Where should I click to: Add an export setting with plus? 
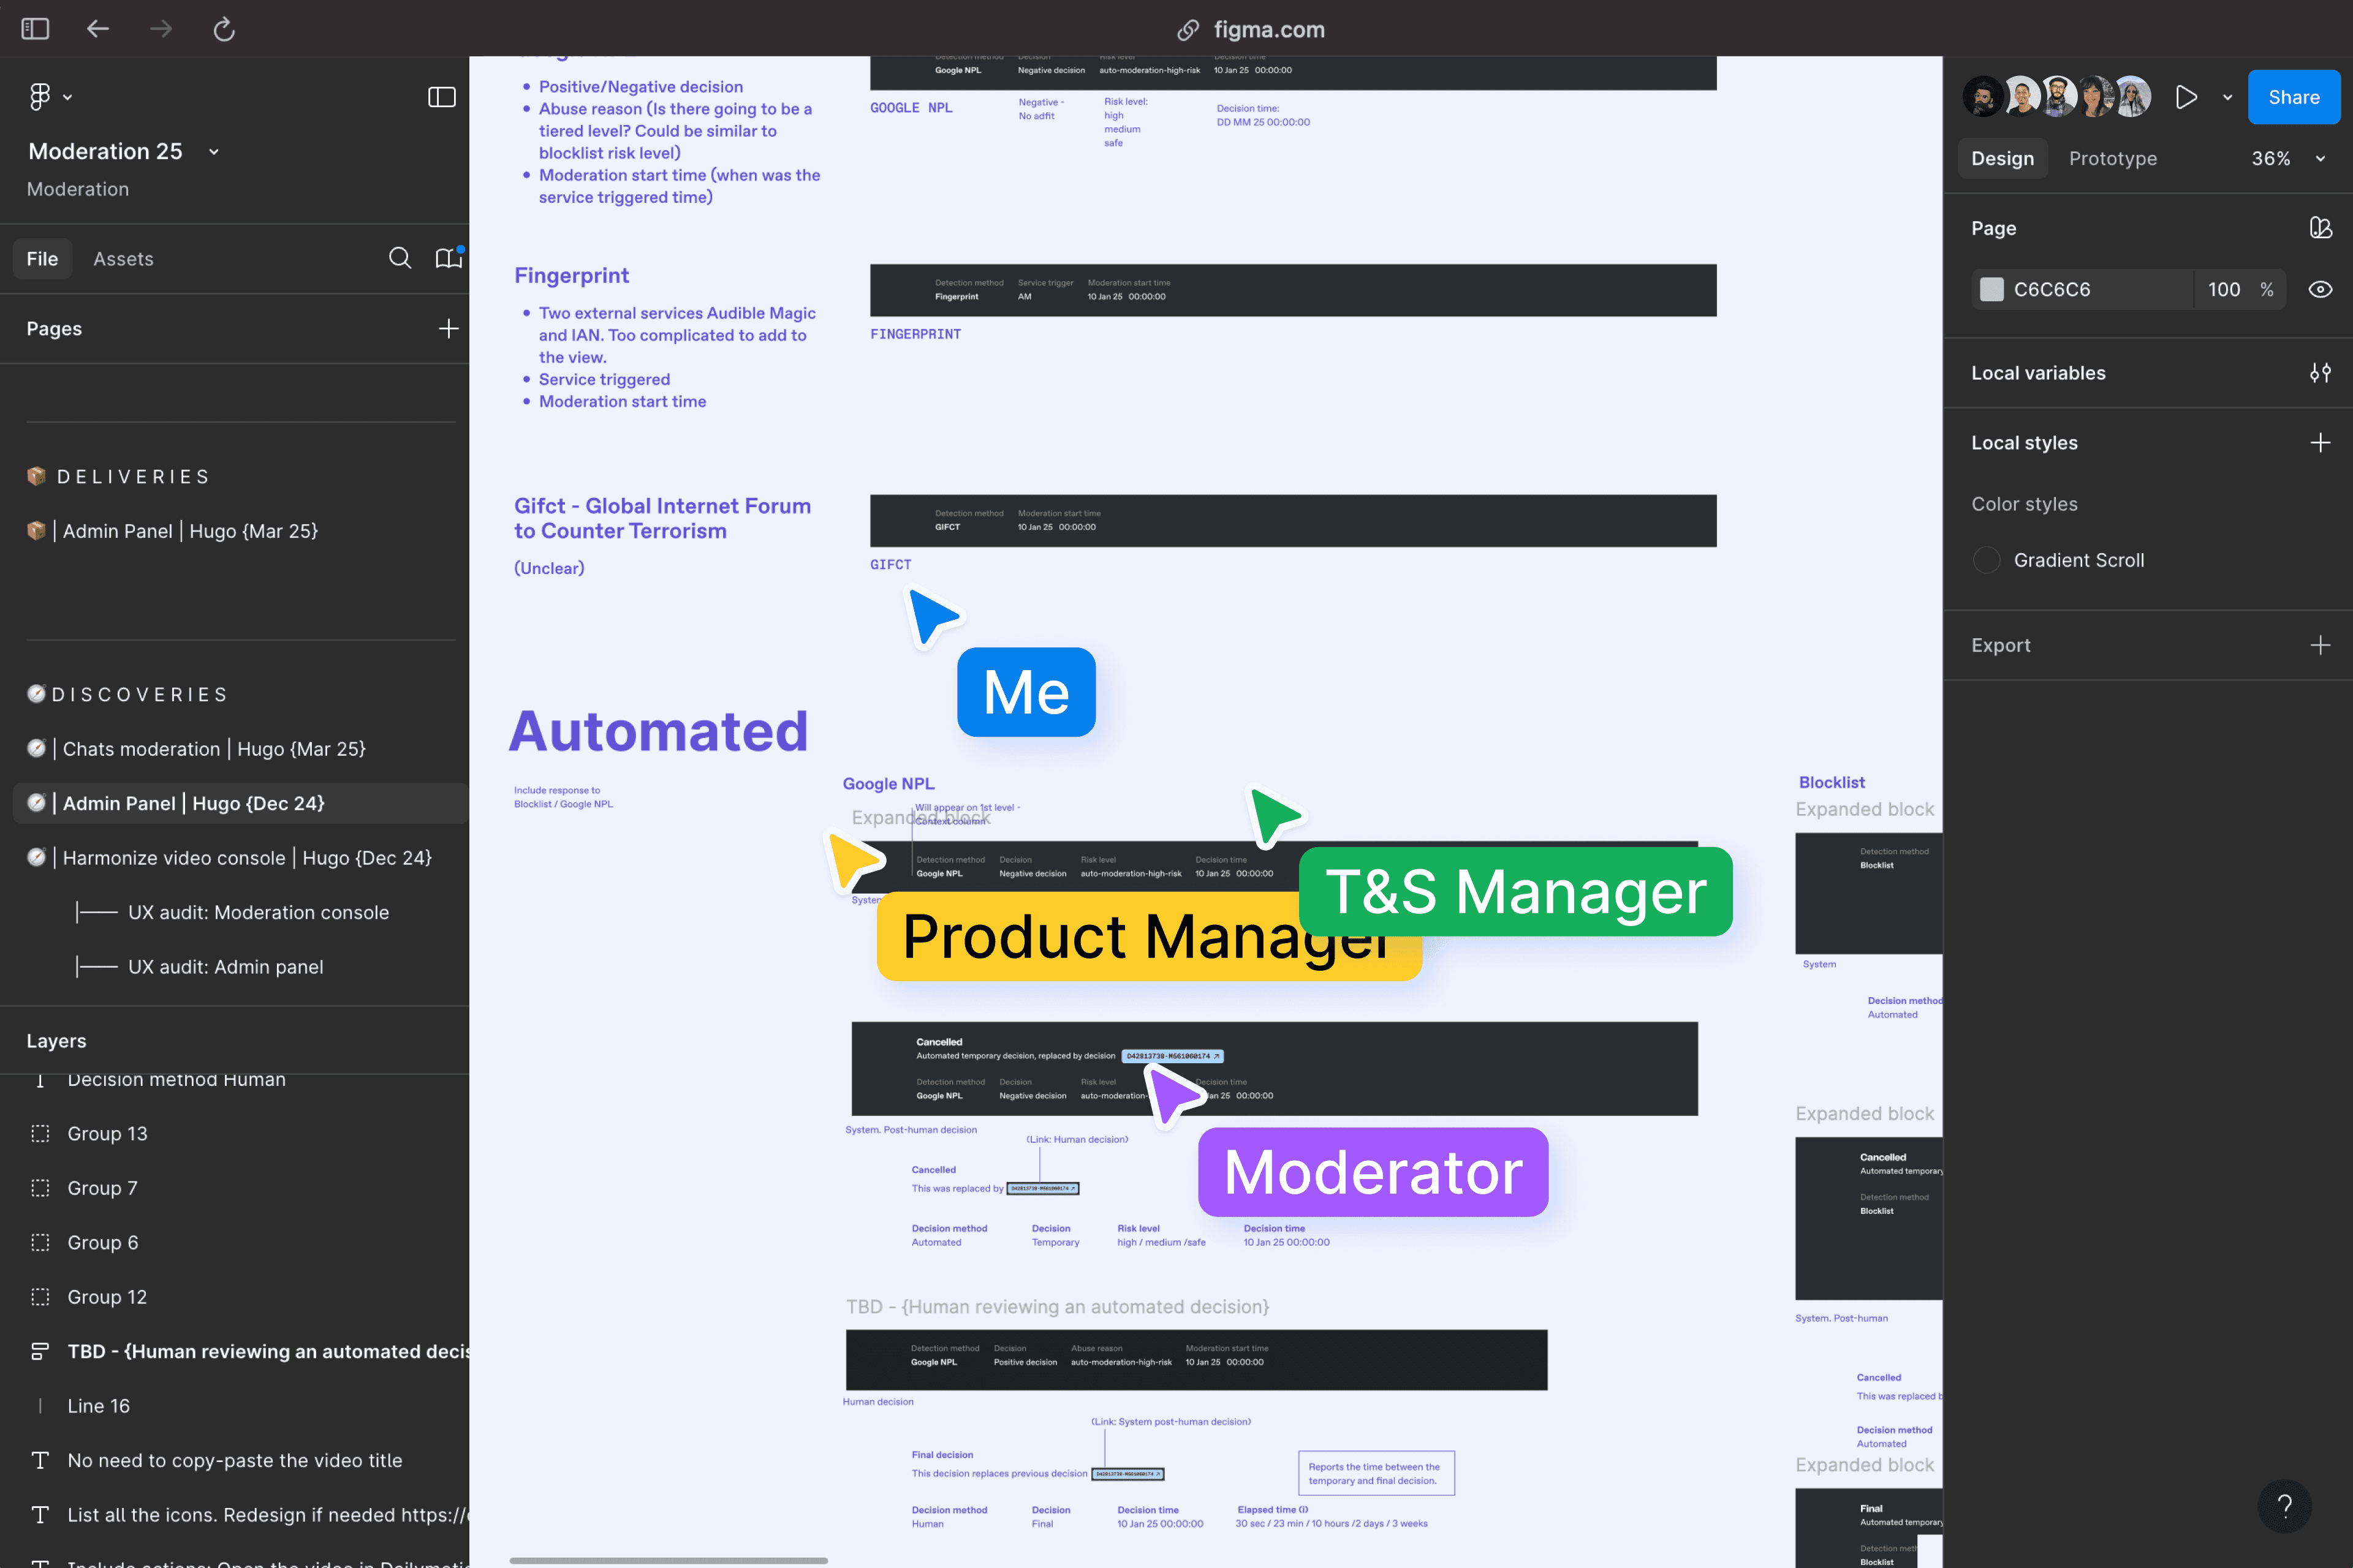click(2320, 645)
